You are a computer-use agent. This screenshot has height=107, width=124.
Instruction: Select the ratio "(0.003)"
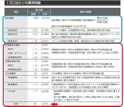[x=45, y=53]
